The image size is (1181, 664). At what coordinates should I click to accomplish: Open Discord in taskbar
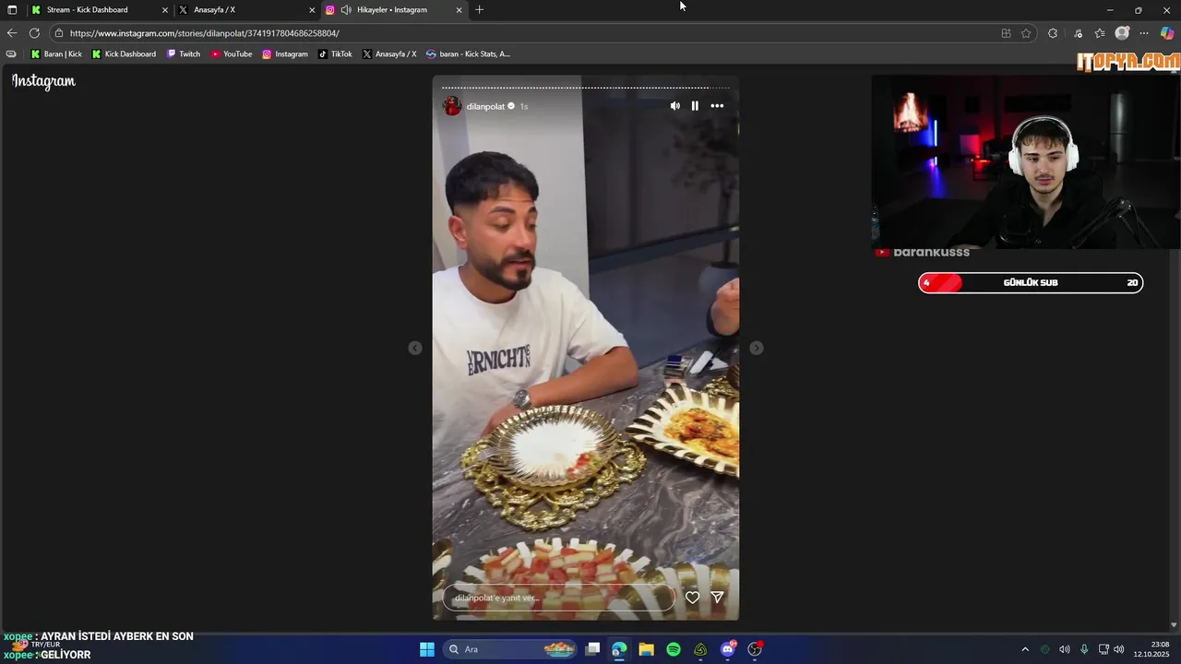[x=728, y=649]
